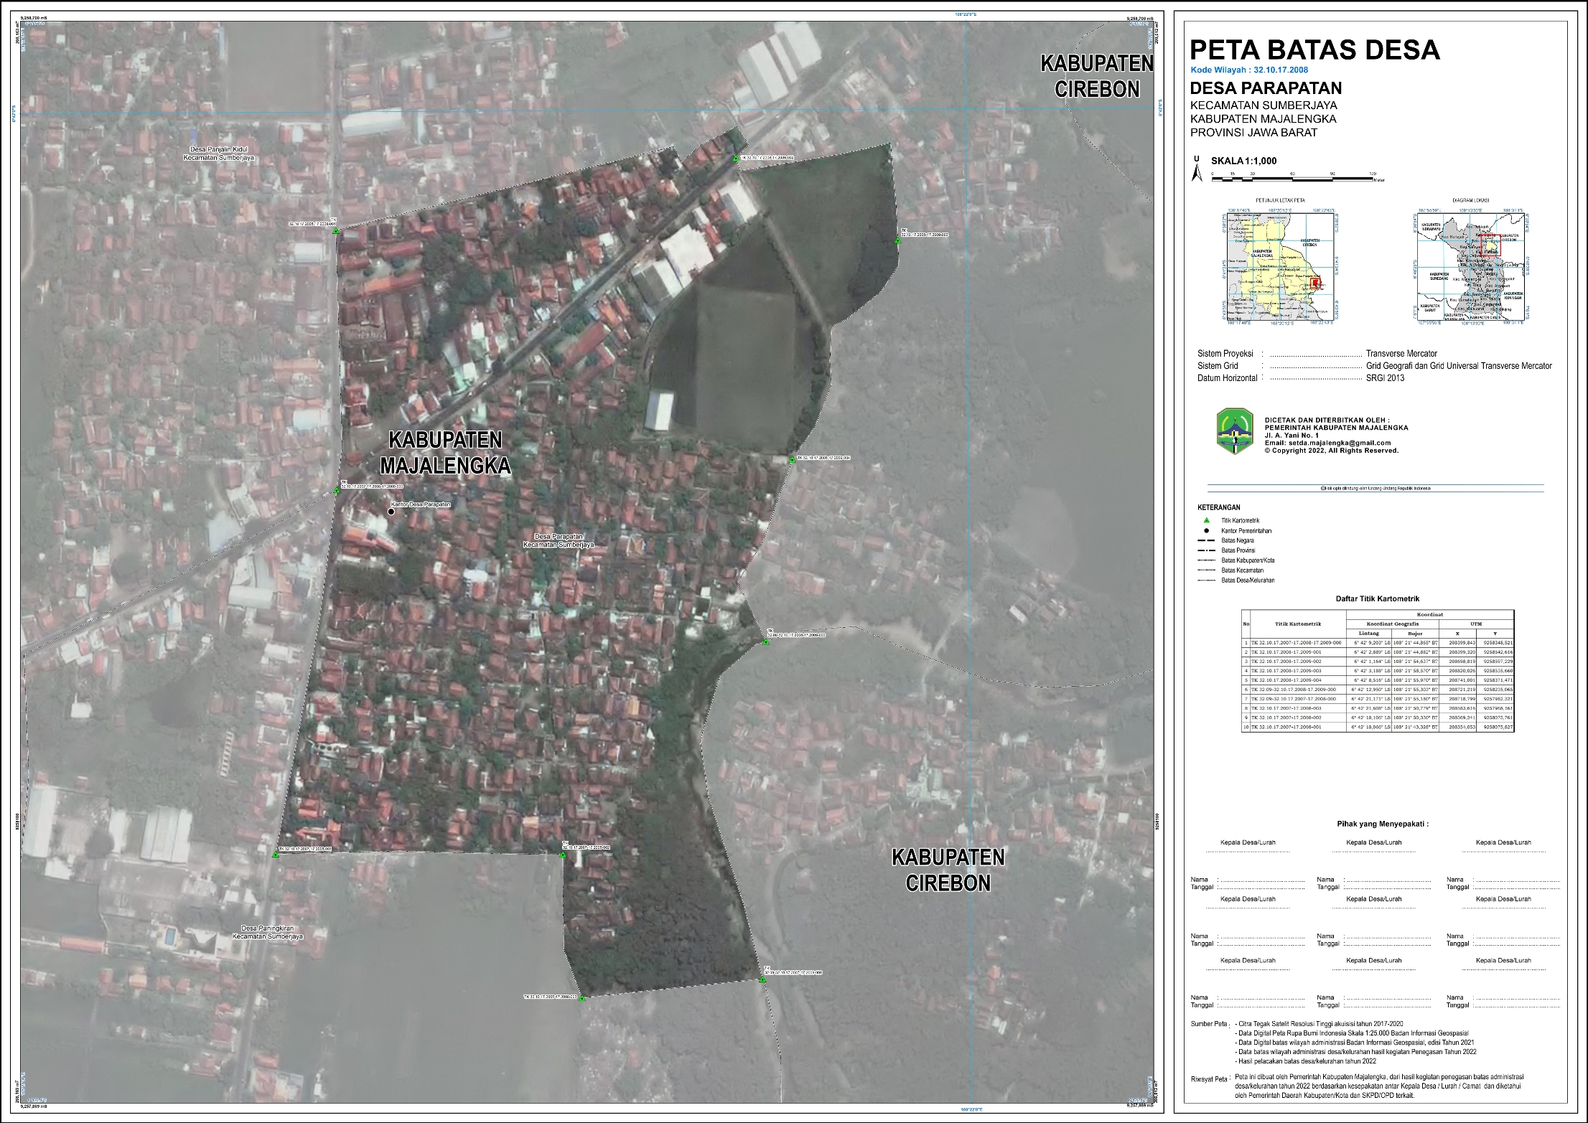This screenshot has width=1588, height=1123.
Task: Click KABUPATEN CIREBON label in map's top-right corner
Action: coord(1097,75)
